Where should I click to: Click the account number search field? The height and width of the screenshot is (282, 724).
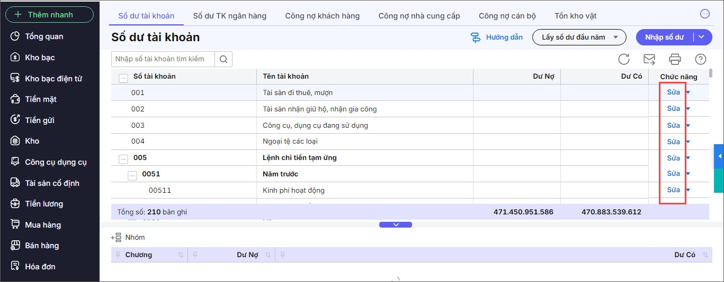point(163,59)
